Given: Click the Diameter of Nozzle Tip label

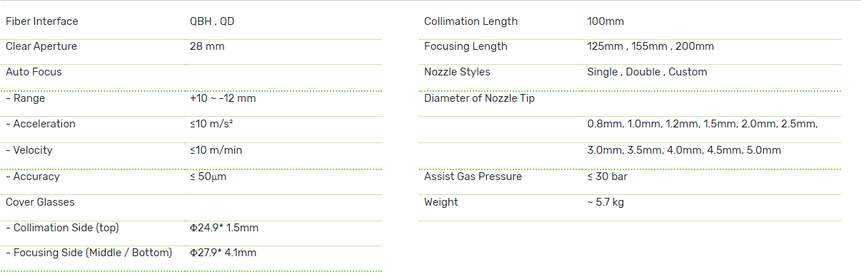Looking at the screenshot, I should [x=480, y=98].
